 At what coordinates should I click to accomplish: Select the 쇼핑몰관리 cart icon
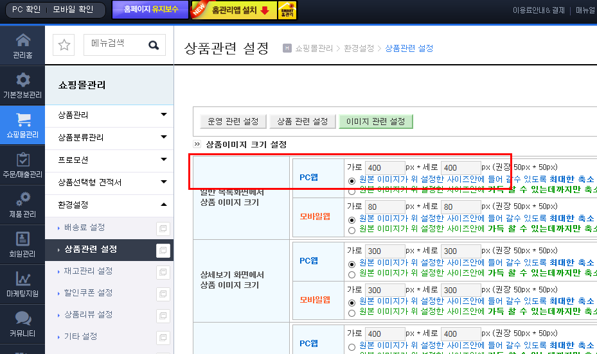click(23, 120)
